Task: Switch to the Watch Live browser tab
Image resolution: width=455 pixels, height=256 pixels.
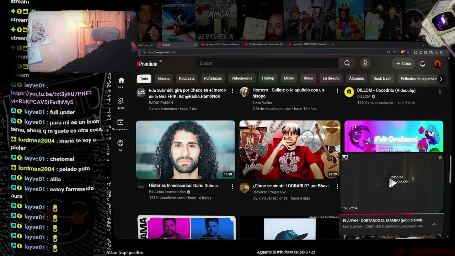Action: click(x=146, y=45)
